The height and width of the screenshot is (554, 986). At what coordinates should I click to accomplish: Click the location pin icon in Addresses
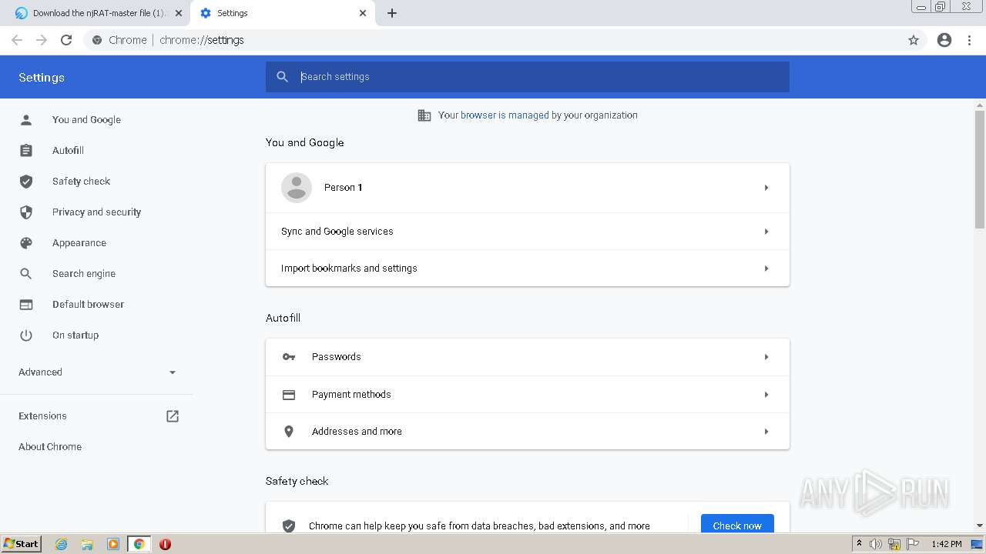[x=289, y=432]
